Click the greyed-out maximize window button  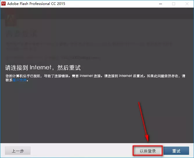174,4
